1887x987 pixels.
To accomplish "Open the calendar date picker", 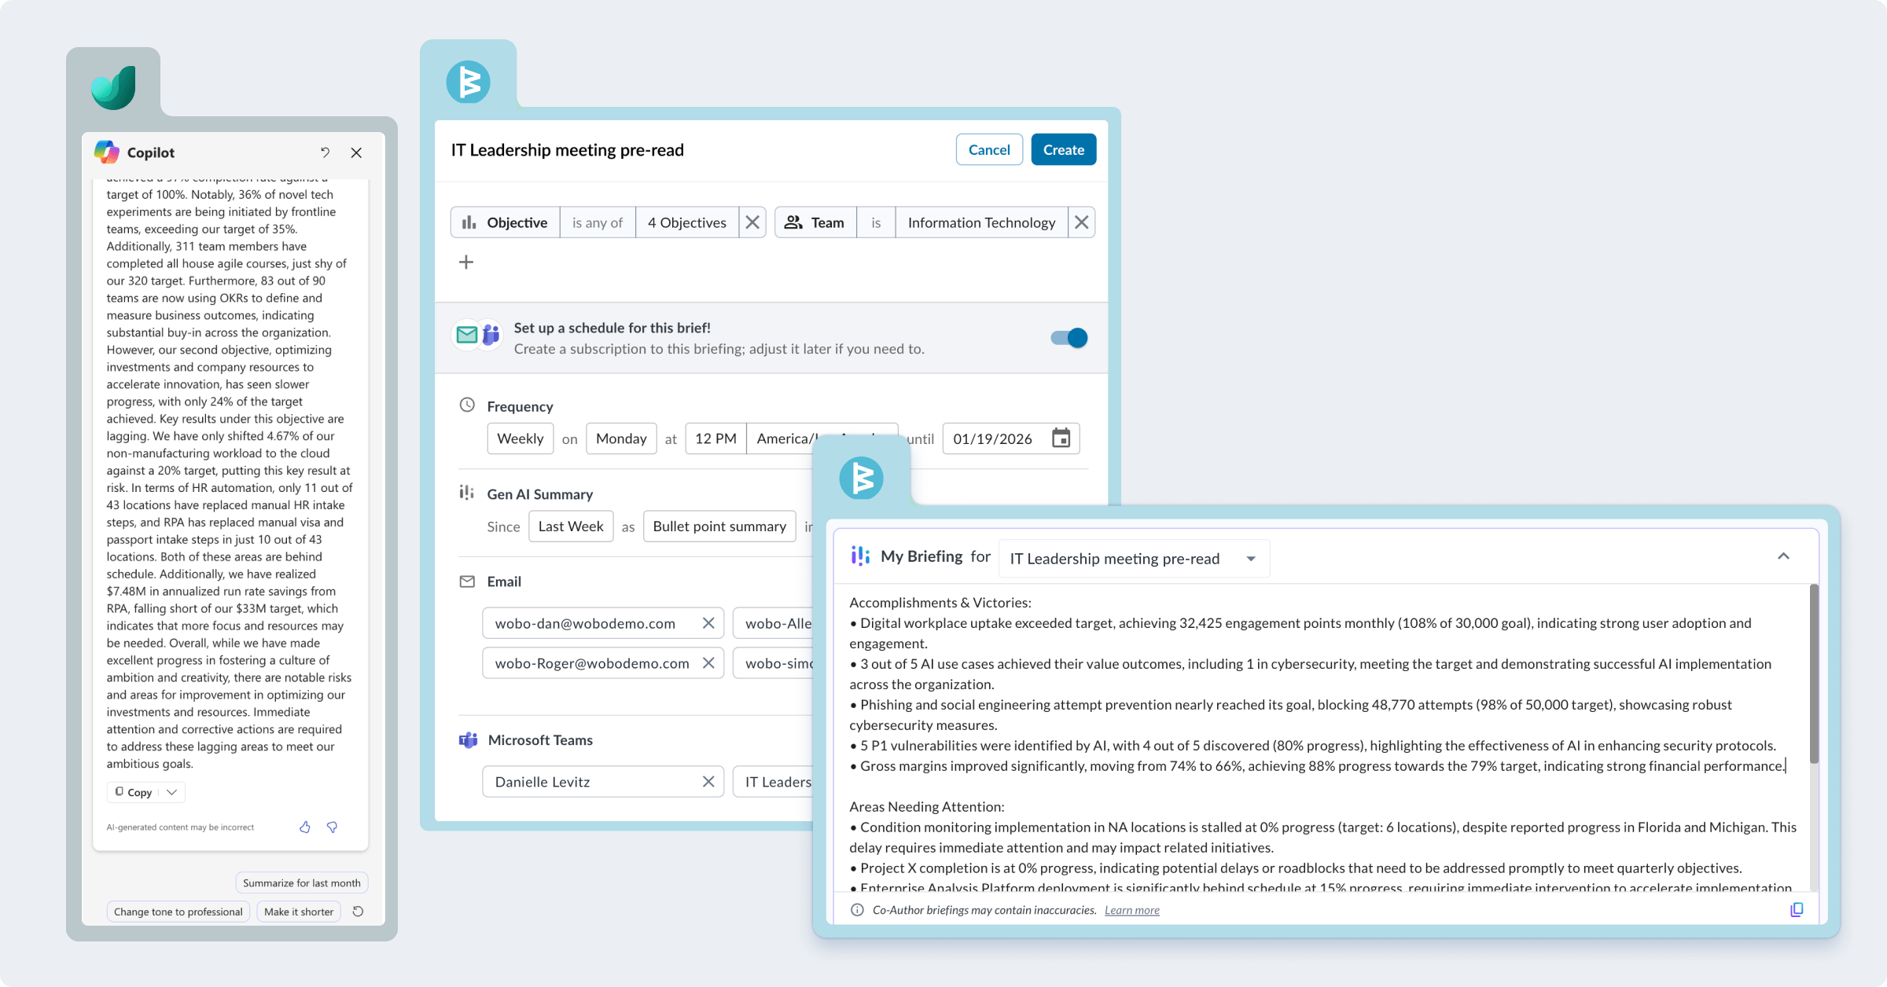I will click(x=1061, y=438).
